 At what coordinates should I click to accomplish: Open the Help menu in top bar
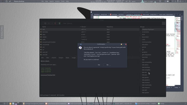coord(67,1)
